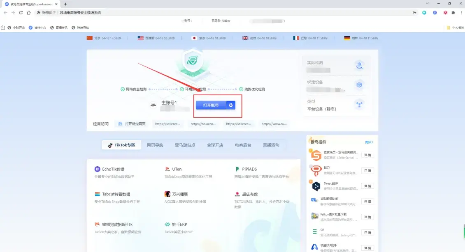465x252 pixels.
Task: Go to the browser home page
Action: pyautogui.click(x=28, y=12)
